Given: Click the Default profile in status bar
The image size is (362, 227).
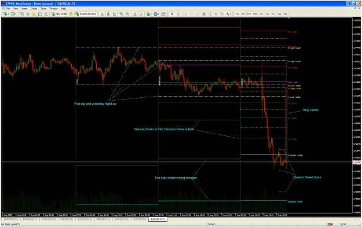Looking at the screenshot, I should tap(211, 224).
